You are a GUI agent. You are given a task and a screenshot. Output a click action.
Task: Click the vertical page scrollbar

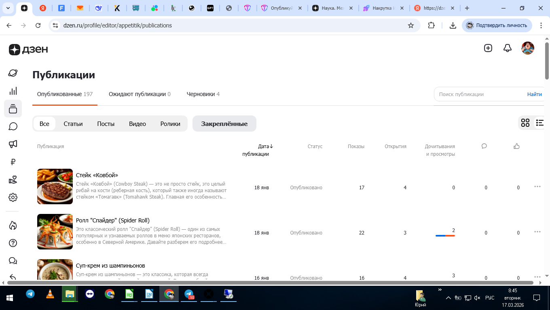(547, 61)
